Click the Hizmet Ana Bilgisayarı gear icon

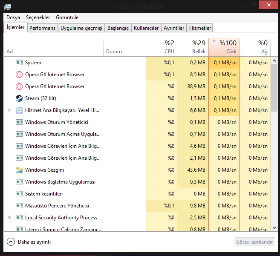tap(19, 110)
